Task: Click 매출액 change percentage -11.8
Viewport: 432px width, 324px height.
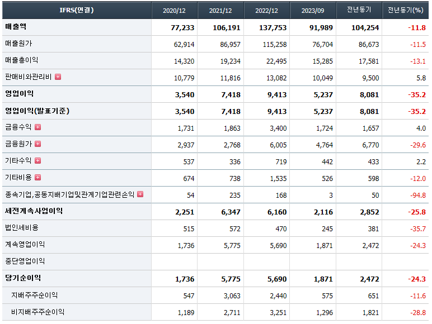Action: [x=417, y=28]
